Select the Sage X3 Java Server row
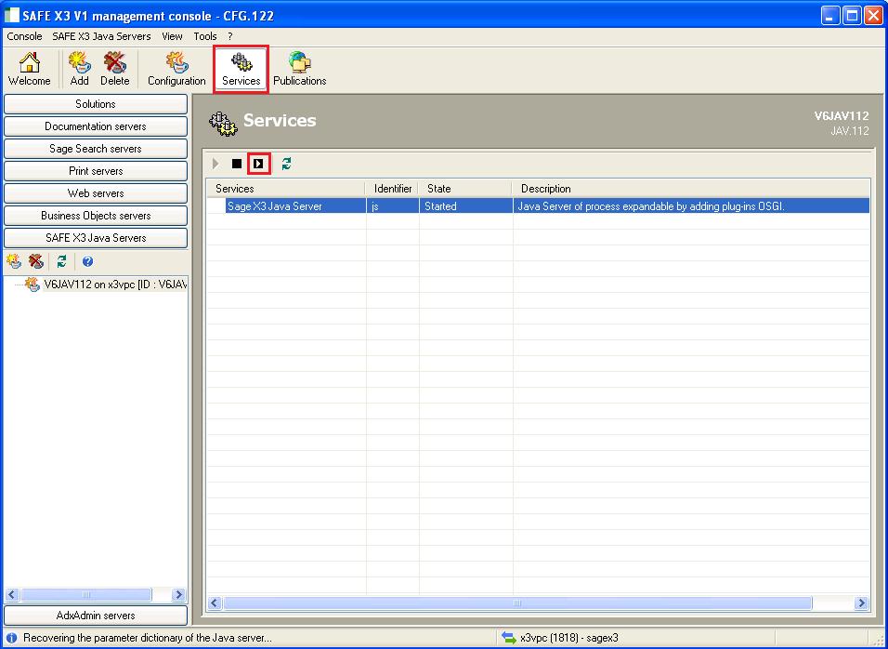This screenshot has width=888, height=649. point(538,205)
